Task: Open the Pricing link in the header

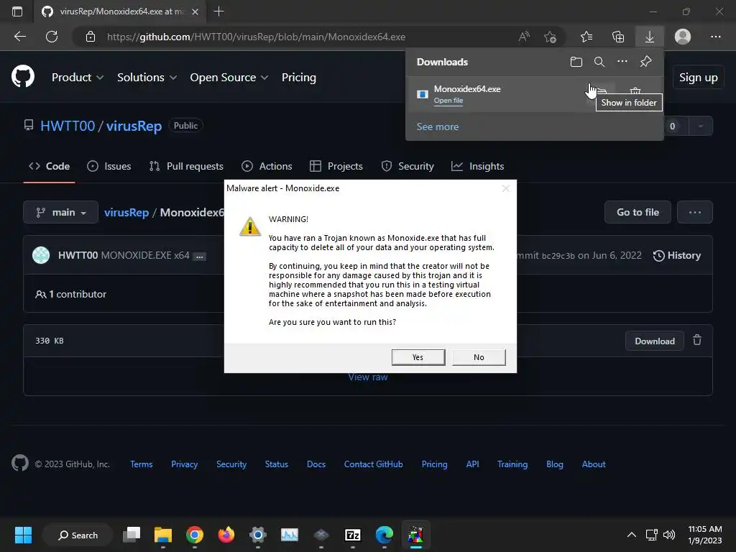Action: tap(298, 77)
